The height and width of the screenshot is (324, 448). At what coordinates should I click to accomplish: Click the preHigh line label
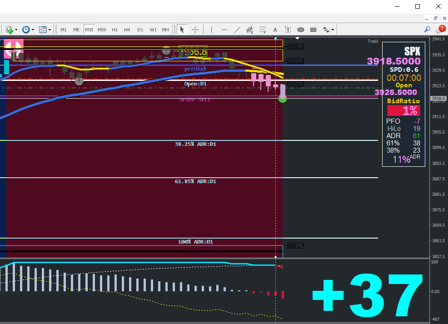(x=195, y=69)
